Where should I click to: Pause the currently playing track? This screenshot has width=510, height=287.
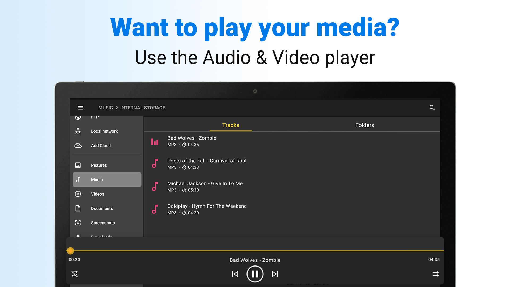pyautogui.click(x=255, y=274)
